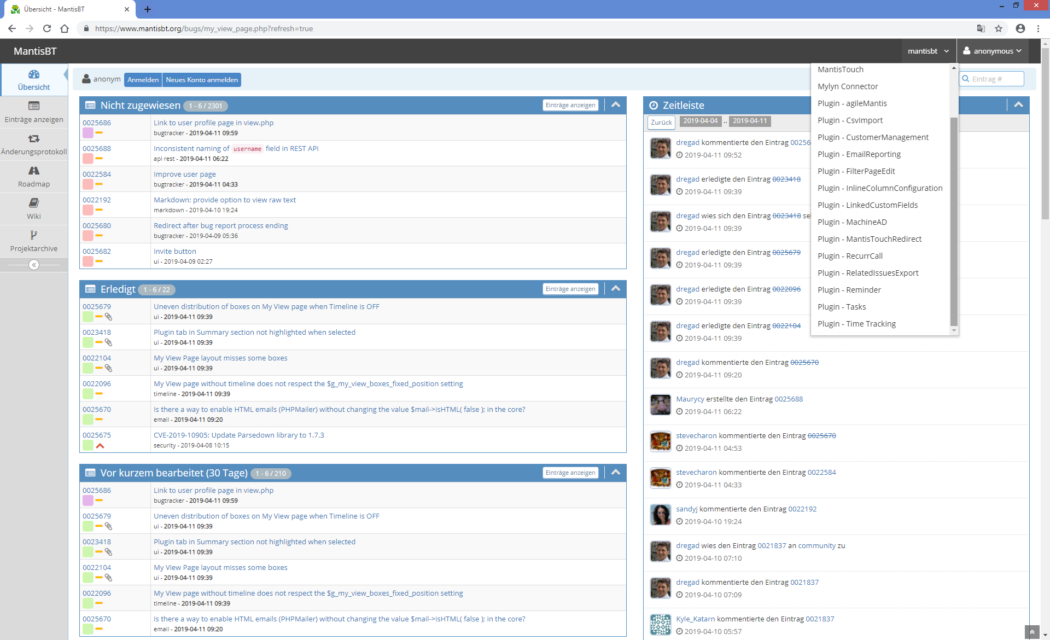The height and width of the screenshot is (640, 1050).
Task: Click Kyle_Katarn's identicon avatar
Action: coord(661,625)
